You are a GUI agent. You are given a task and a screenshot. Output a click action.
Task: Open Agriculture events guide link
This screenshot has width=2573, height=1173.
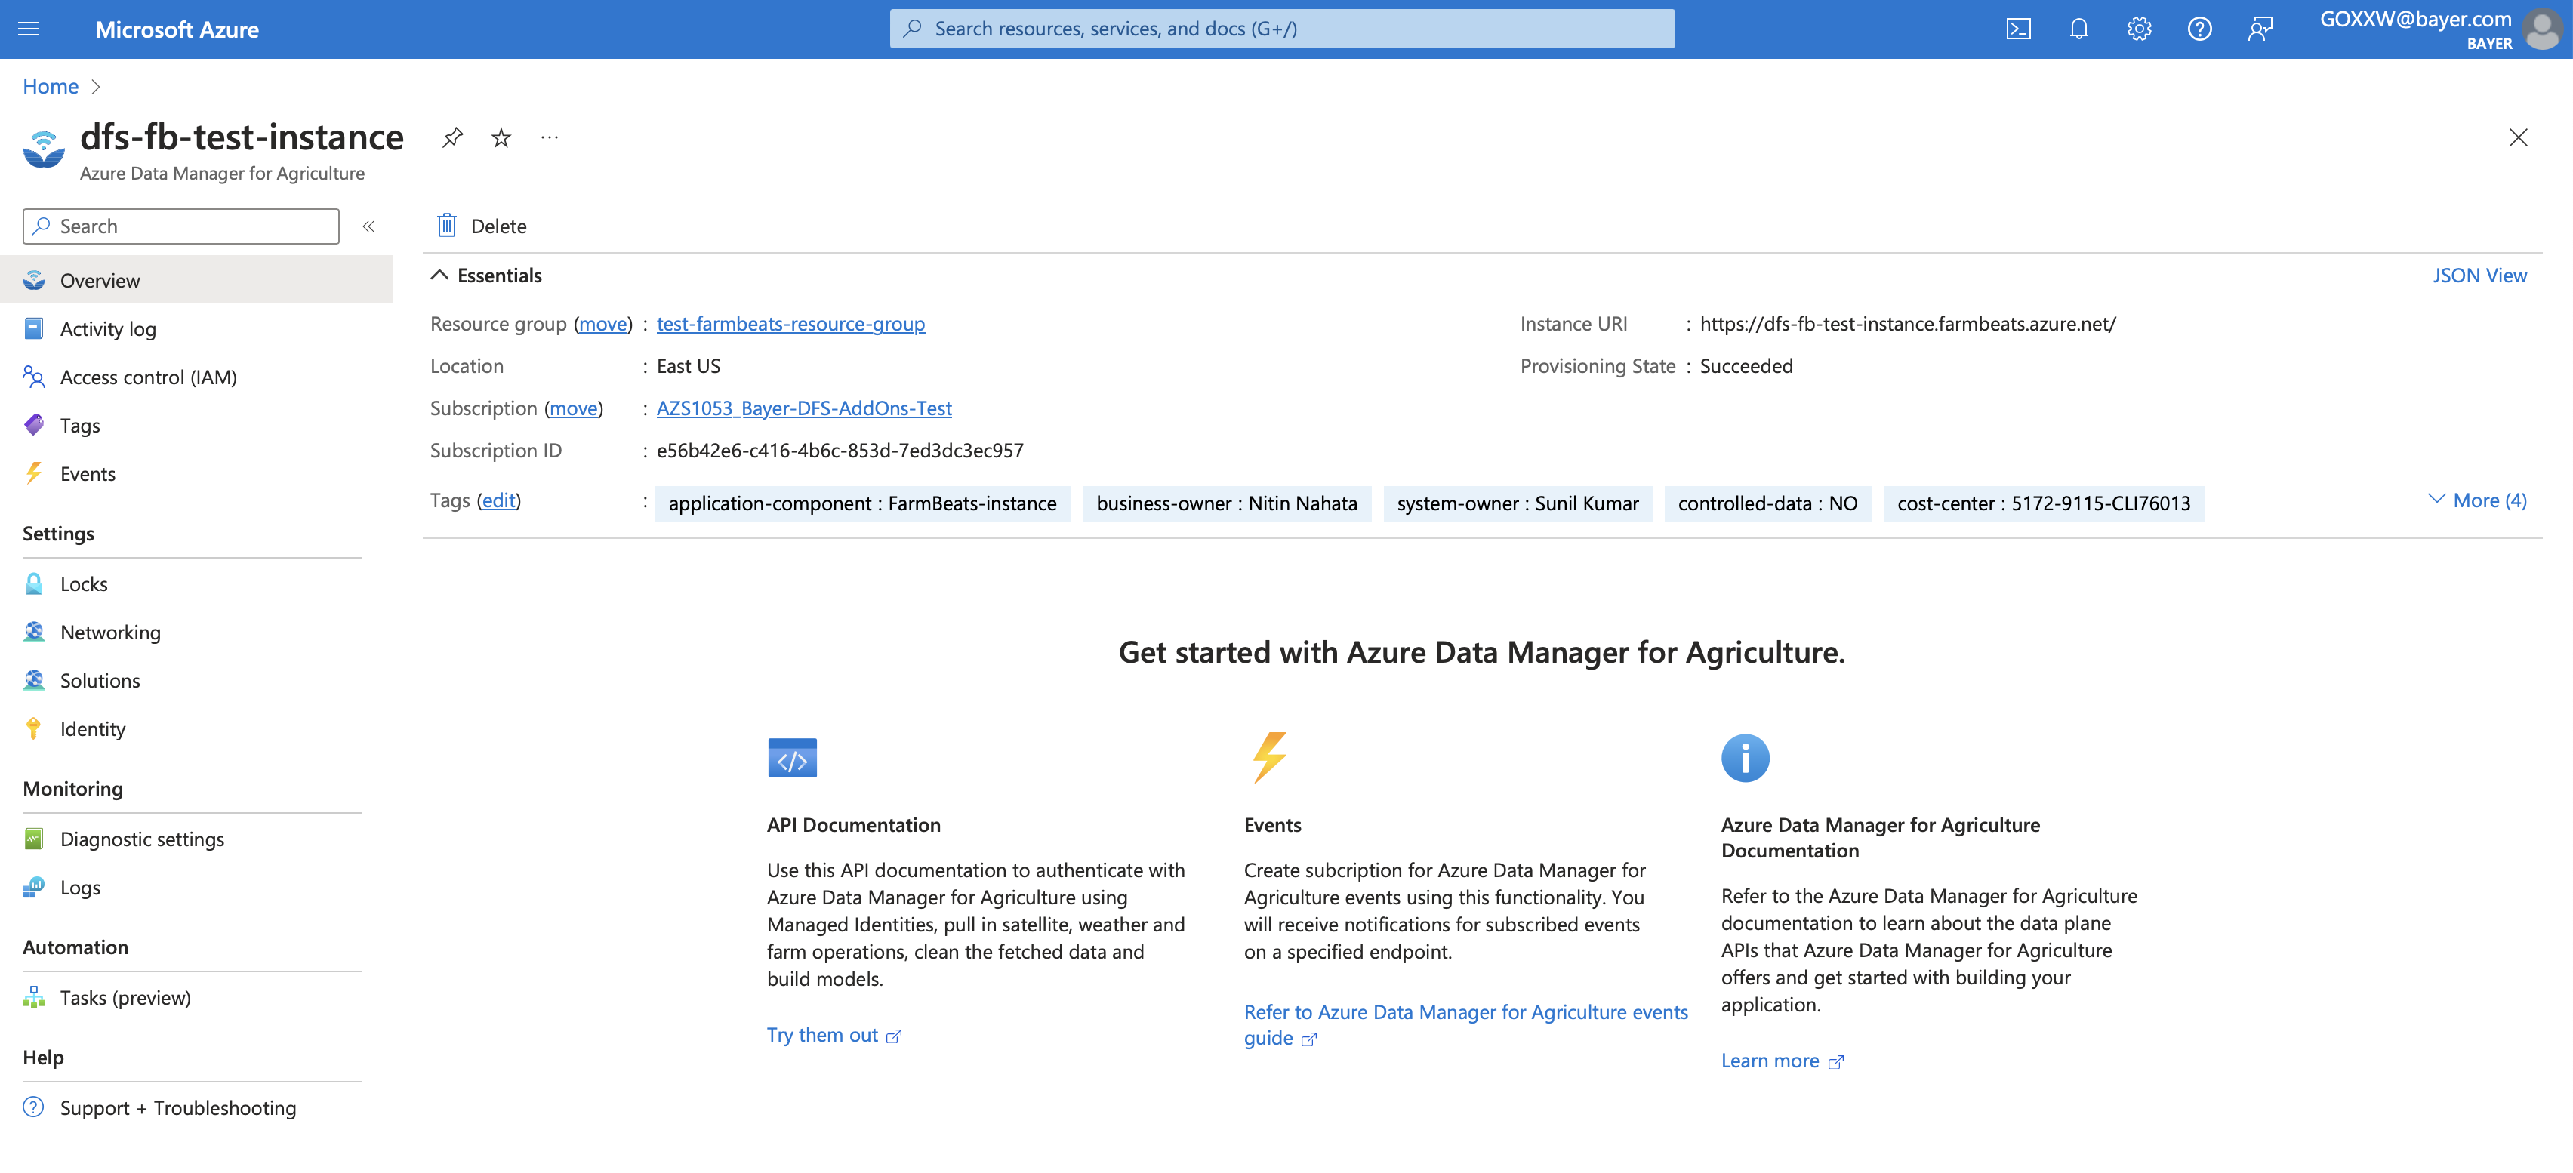1465,1024
